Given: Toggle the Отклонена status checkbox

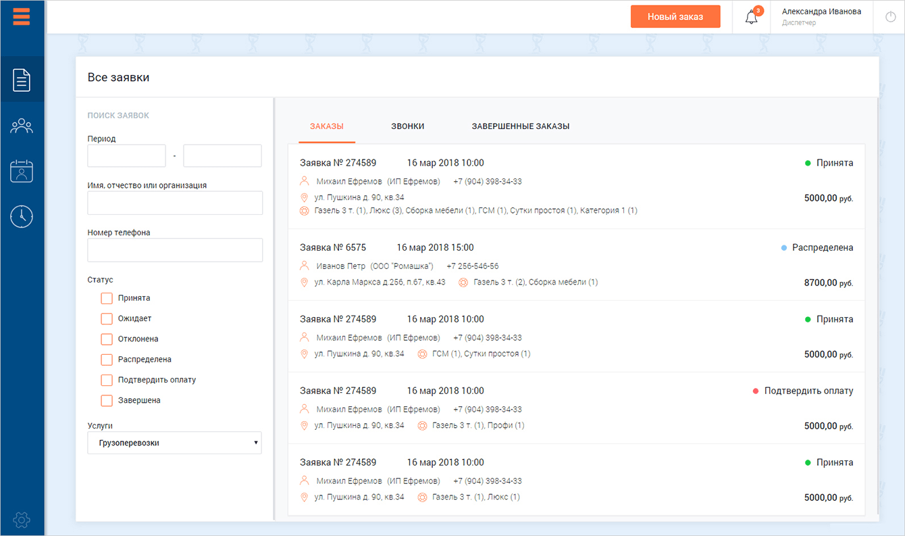Looking at the screenshot, I should tap(107, 339).
